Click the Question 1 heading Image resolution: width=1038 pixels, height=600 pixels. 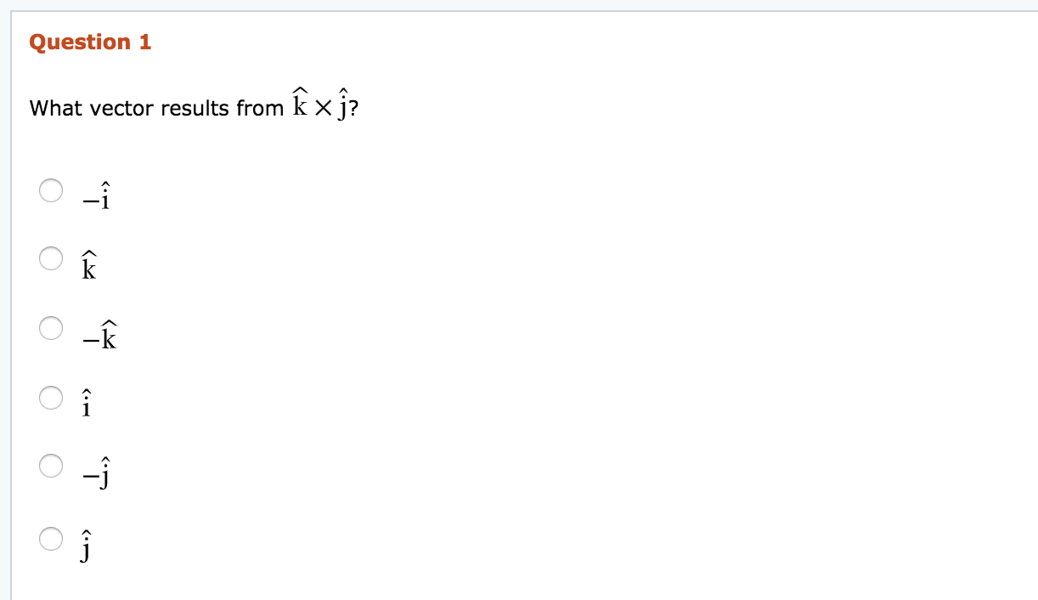[90, 42]
